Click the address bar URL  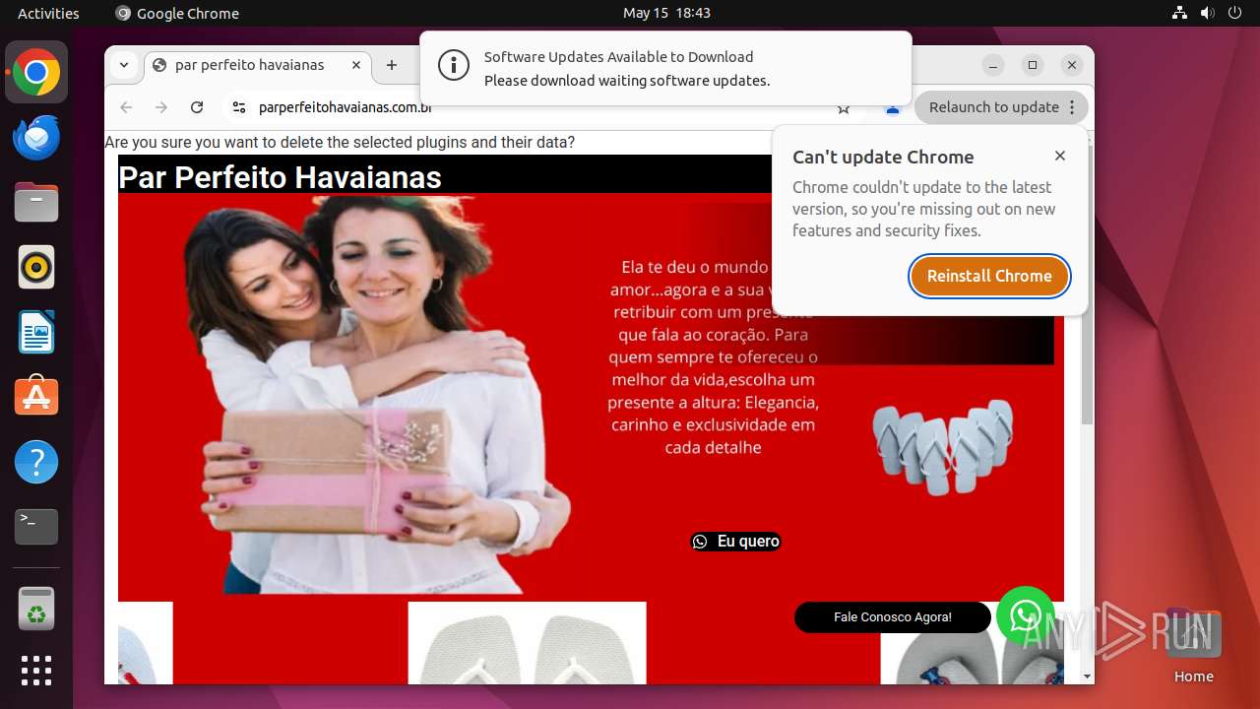pyautogui.click(x=346, y=107)
